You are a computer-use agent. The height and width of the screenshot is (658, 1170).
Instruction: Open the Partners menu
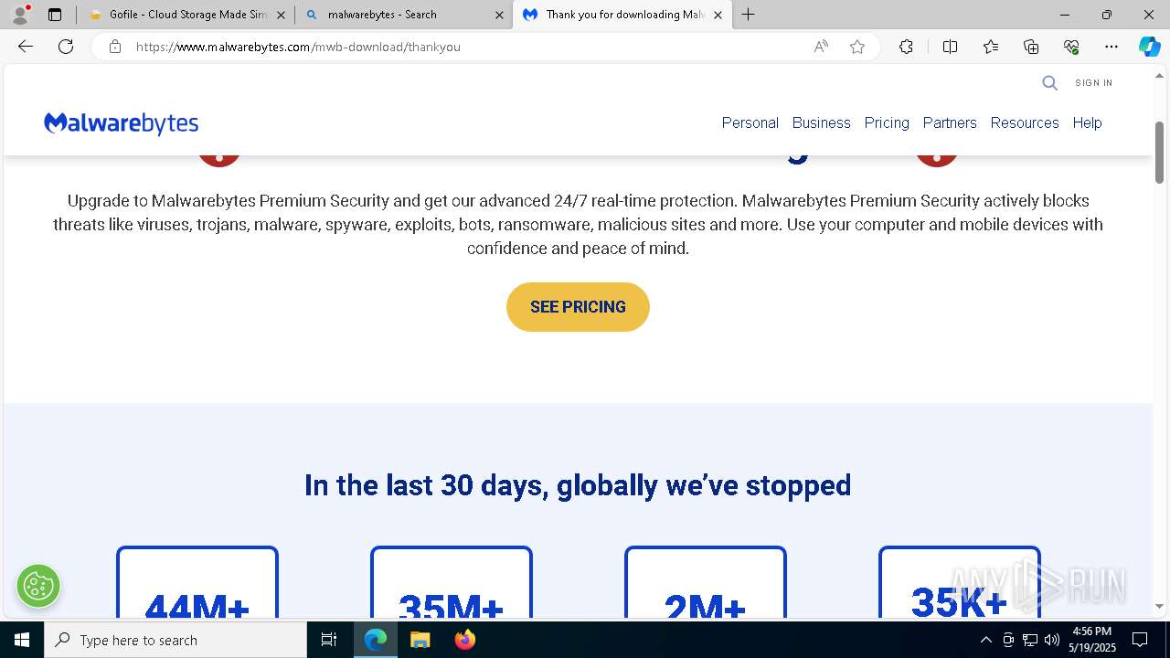tap(950, 122)
